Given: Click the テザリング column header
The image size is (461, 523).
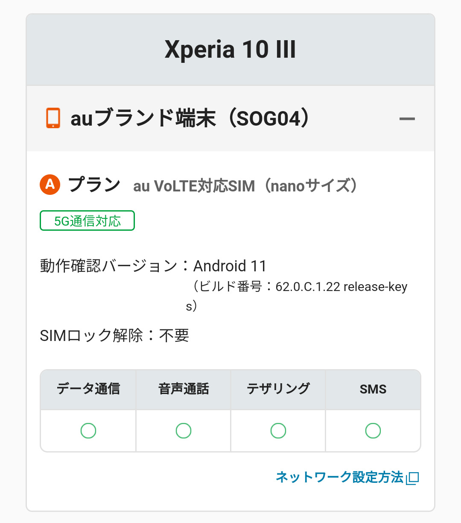Looking at the screenshot, I should pyautogui.click(x=278, y=389).
